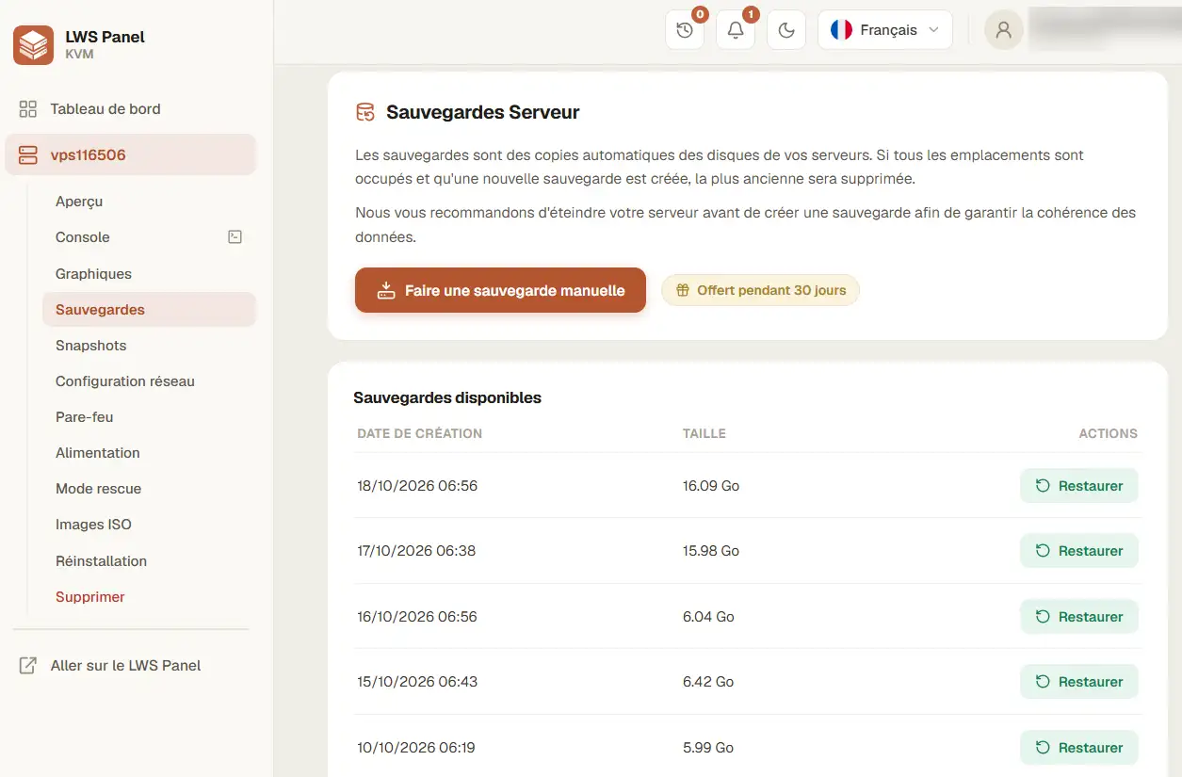
Task: Click the Sauvegardes Serveur database icon
Action: [364, 112]
